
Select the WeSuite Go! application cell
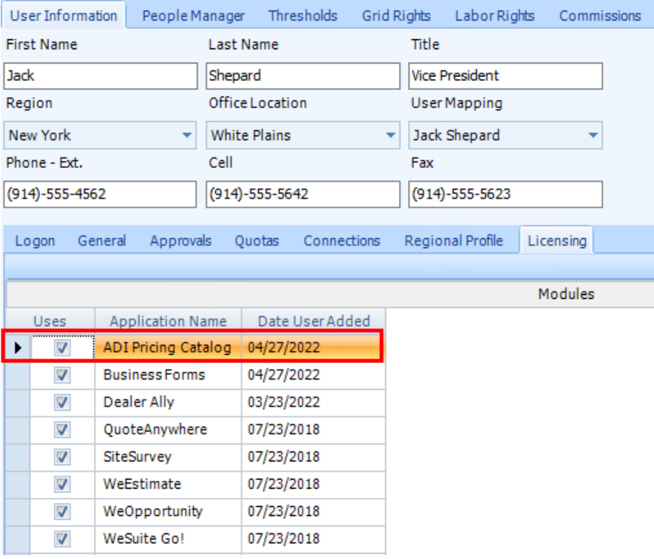click(x=168, y=539)
